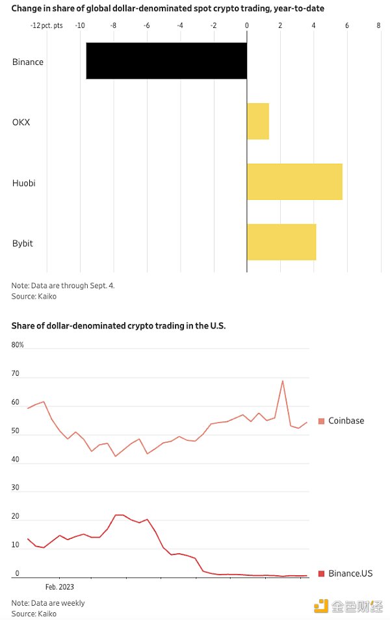Select the yellow Huobi bar
This screenshot has width=390, height=620.
pos(294,182)
